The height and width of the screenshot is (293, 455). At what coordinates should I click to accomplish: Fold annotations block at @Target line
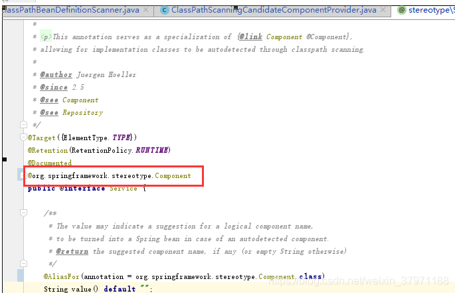tap(23, 137)
